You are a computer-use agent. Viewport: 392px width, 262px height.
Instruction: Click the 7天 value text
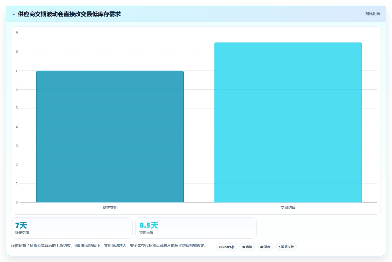tap(21, 225)
